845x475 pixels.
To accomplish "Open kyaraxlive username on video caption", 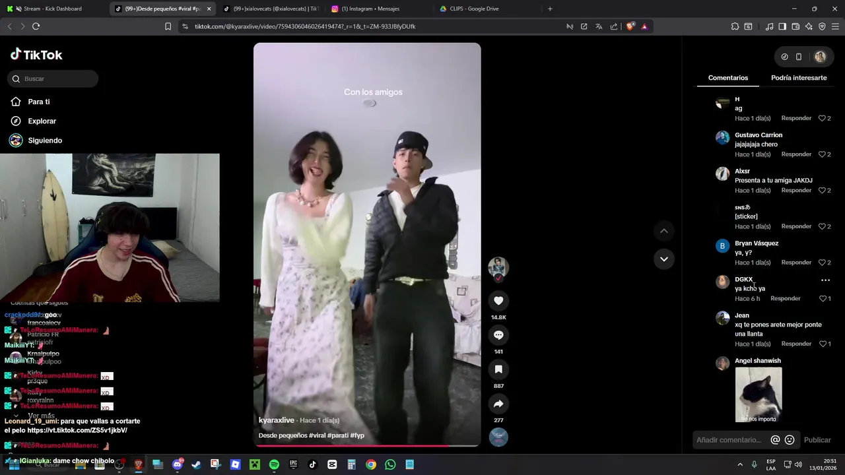I will [x=277, y=420].
